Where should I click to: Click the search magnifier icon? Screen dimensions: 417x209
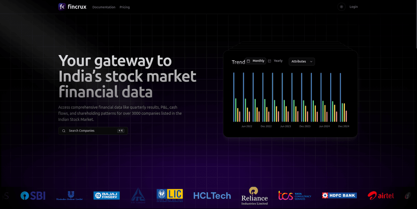pos(64,131)
